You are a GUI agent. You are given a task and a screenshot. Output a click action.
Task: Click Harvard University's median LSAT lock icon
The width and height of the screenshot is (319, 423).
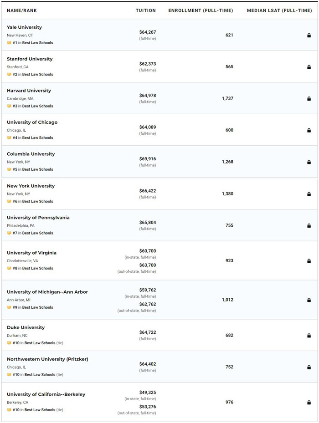click(309, 98)
